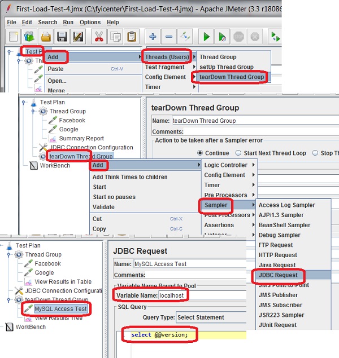Click the New test plan toolbar icon

coord(13,37)
